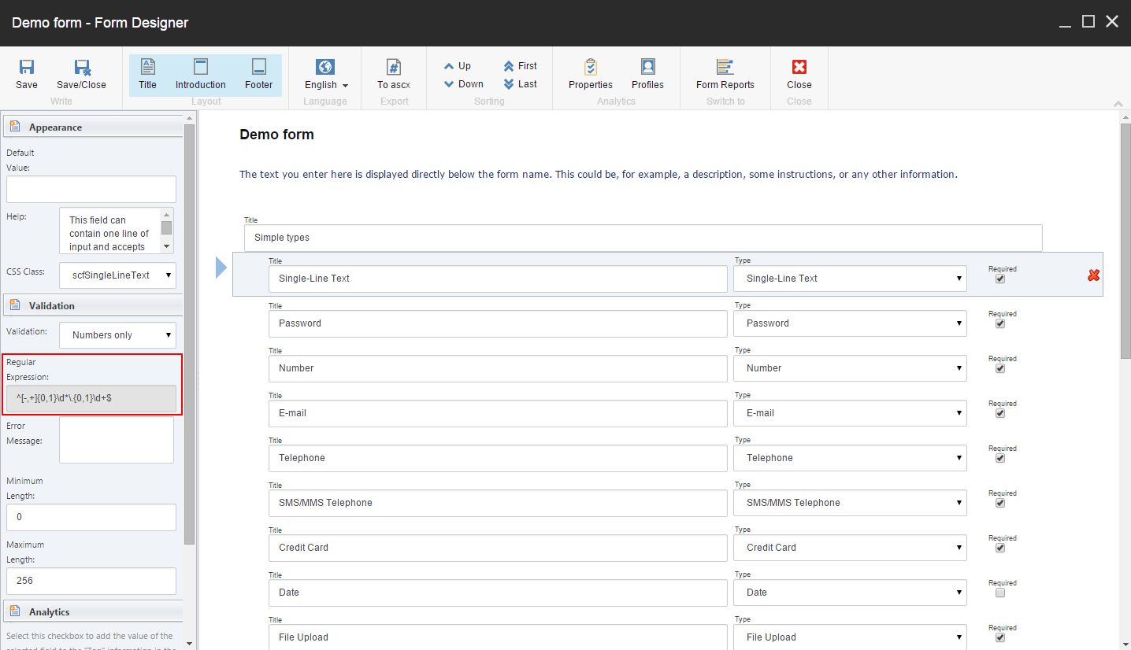Click the Demo form heading

[276, 135]
